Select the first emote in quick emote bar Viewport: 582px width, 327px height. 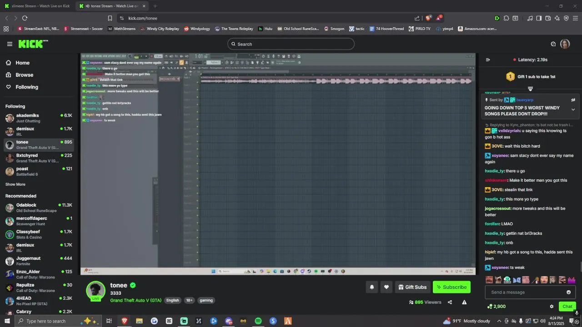[489, 280]
